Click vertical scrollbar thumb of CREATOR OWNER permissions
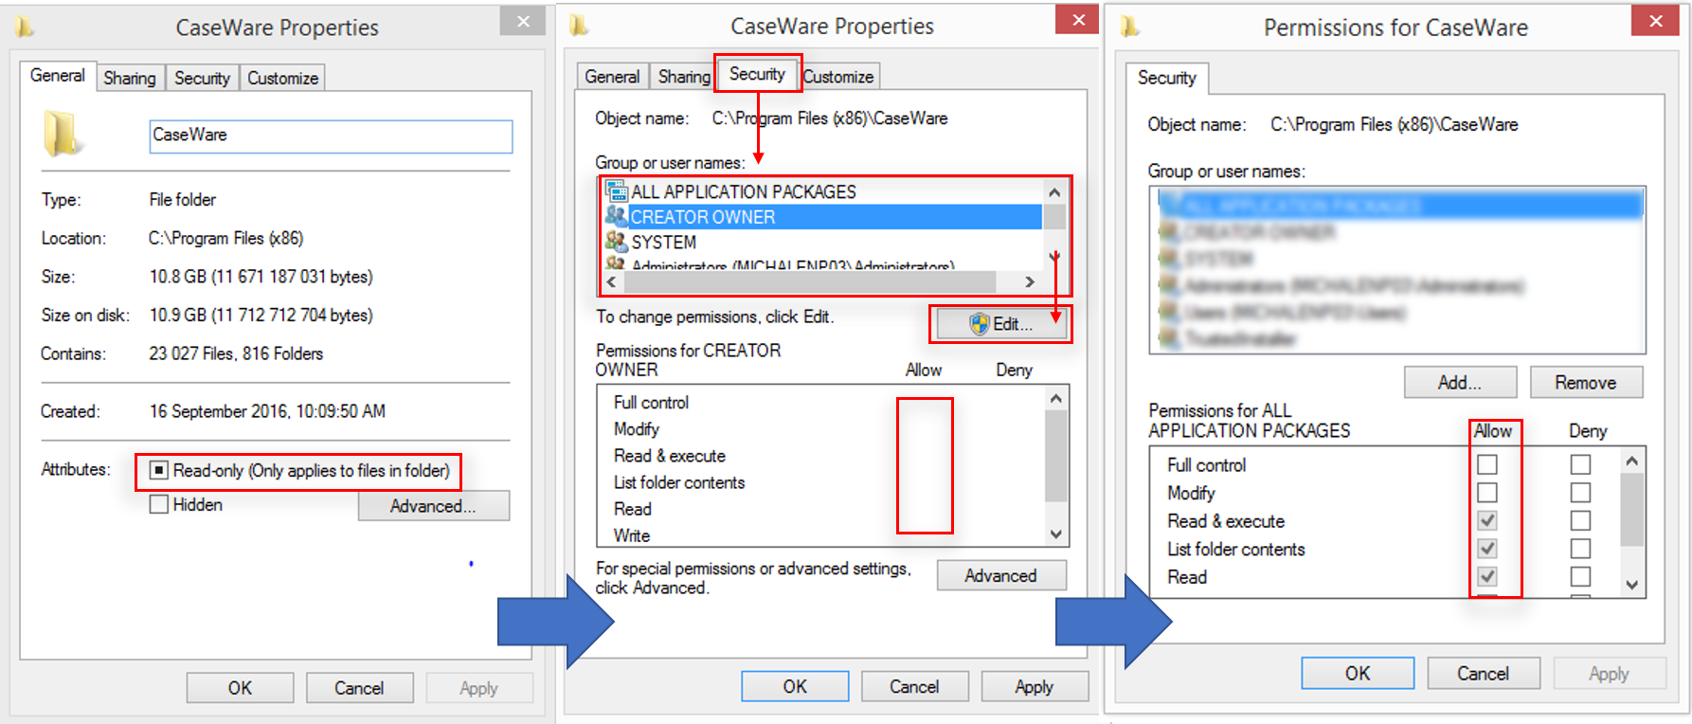Image resolution: width=1692 pixels, height=724 pixels. [1056, 455]
